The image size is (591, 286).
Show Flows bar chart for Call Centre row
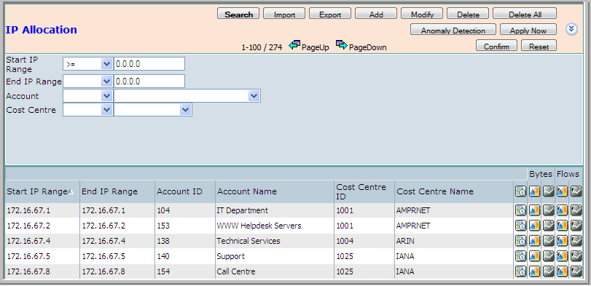tap(562, 271)
